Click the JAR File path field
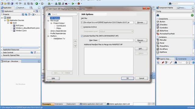195x109 pixels. [107, 22]
